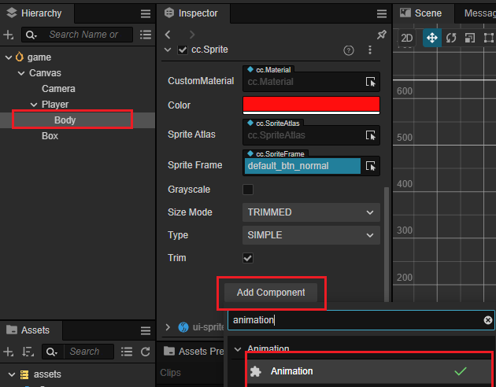Select the Scale gizmo tool

click(469, 38)
